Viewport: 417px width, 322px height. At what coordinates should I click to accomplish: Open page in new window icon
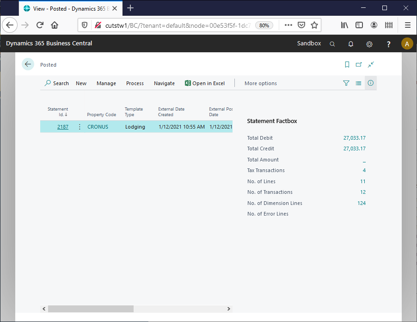[x=359, y=64]
